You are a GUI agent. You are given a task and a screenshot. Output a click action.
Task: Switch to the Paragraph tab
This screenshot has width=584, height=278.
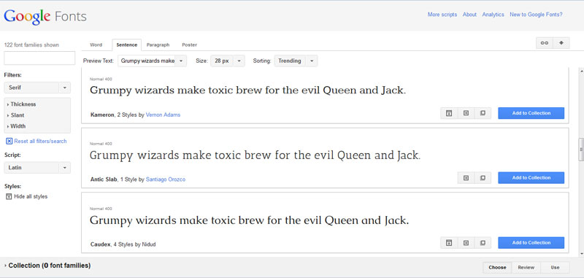tap(158, 45)
